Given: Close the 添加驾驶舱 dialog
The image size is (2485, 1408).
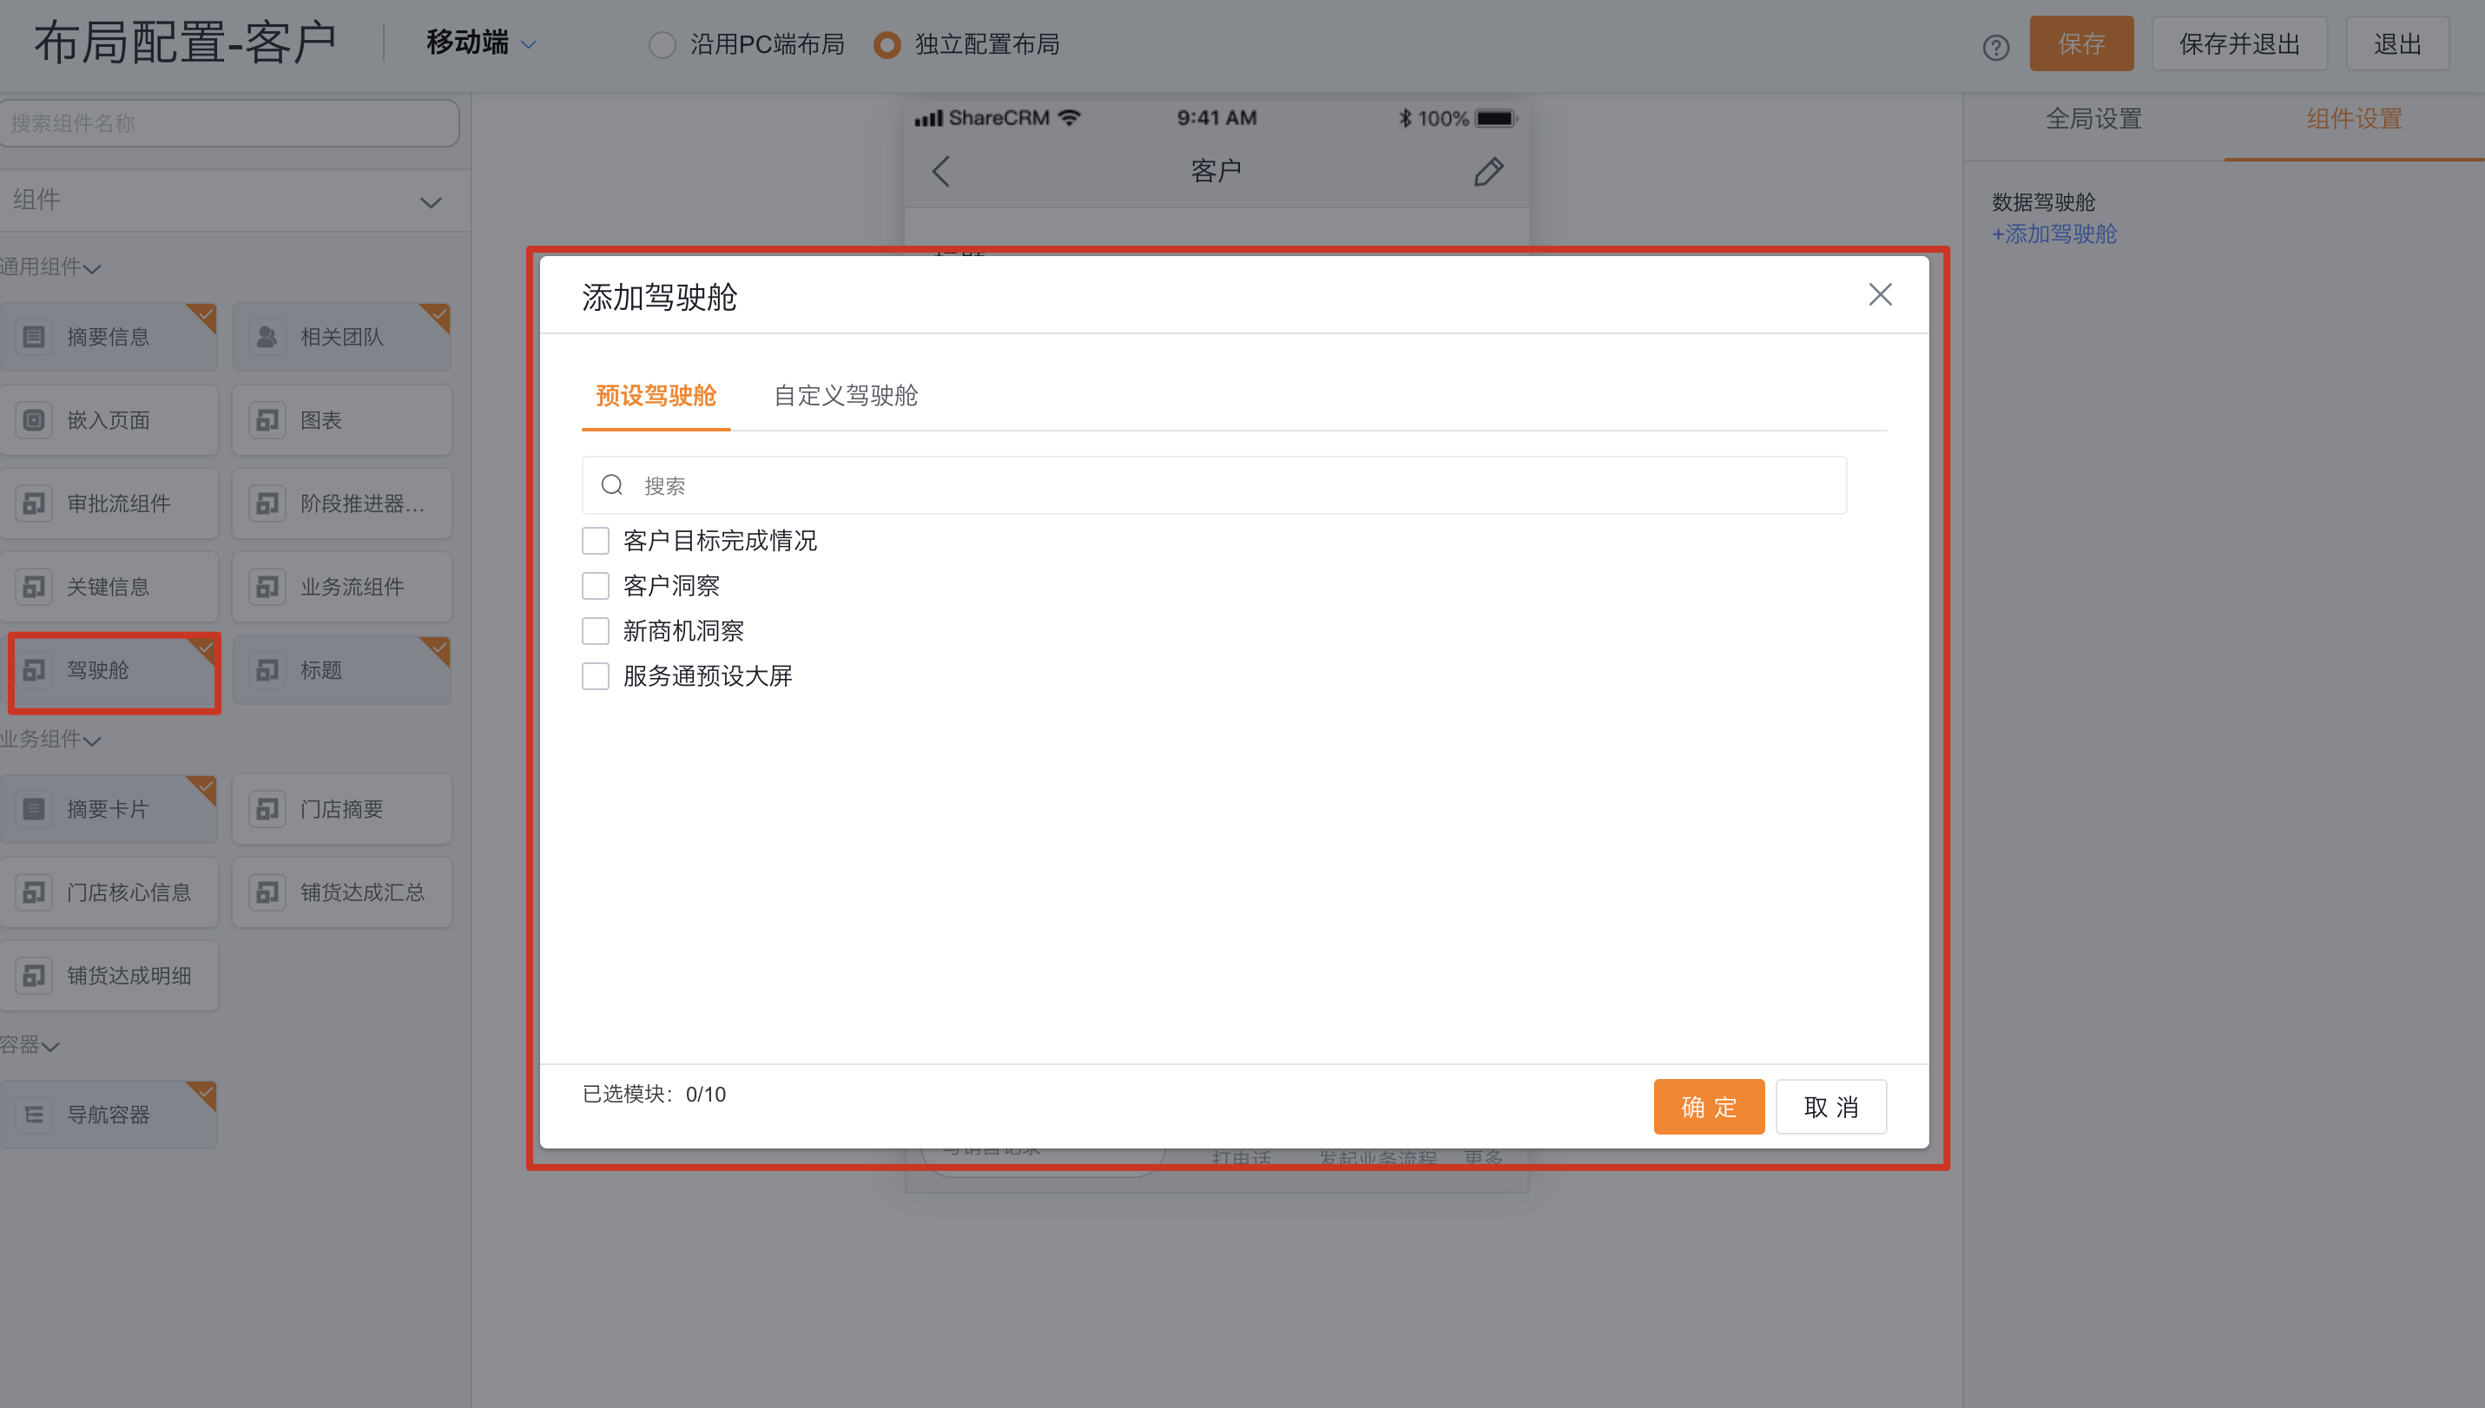Looking at the screenshot, I should (1880, 294).
